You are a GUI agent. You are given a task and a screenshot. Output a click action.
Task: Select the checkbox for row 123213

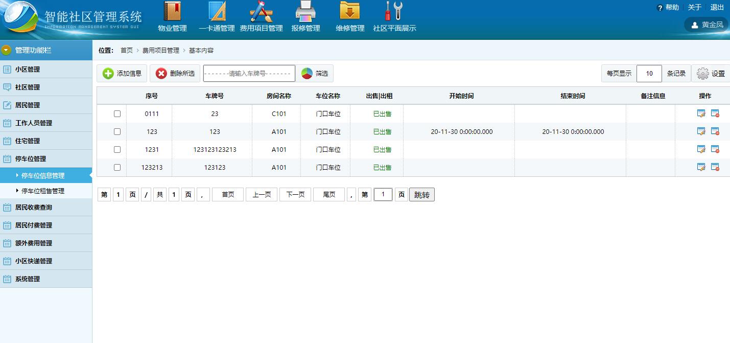tap(117, 168)
